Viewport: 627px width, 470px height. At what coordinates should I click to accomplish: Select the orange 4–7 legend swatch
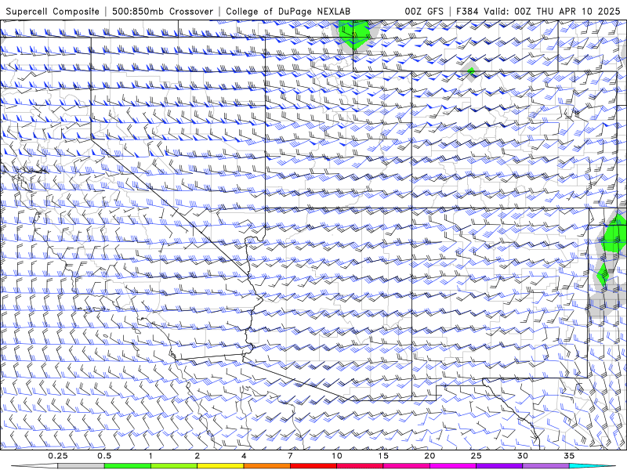266,466
